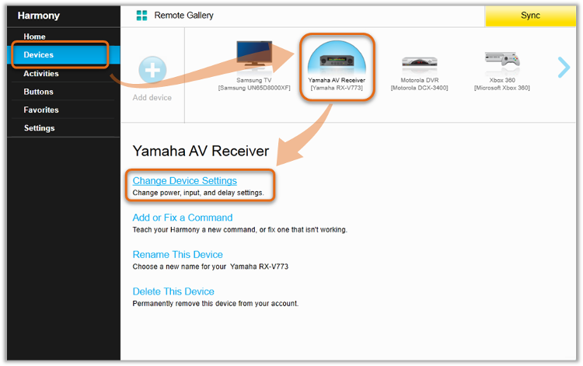Show next devices with right chevron

564,68
